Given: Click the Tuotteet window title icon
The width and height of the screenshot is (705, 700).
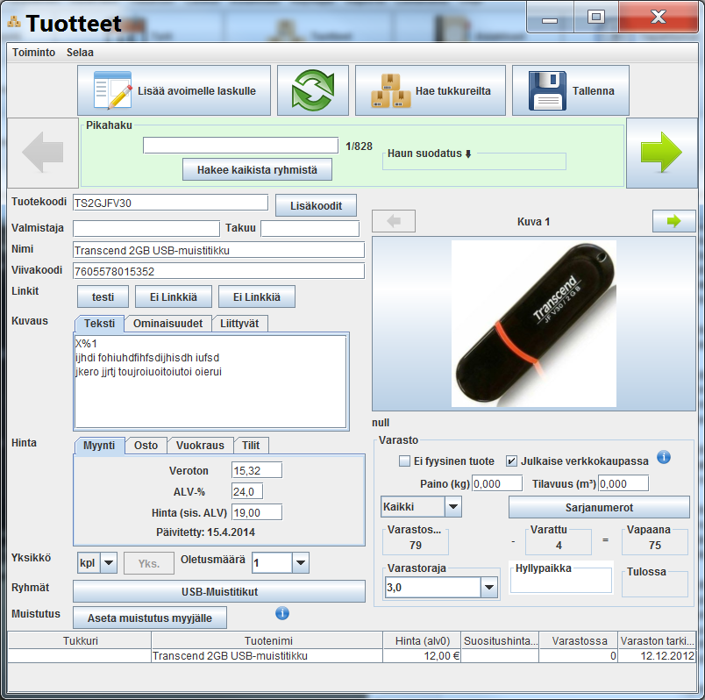Looking at the screenshot, I should click(14, 21).
